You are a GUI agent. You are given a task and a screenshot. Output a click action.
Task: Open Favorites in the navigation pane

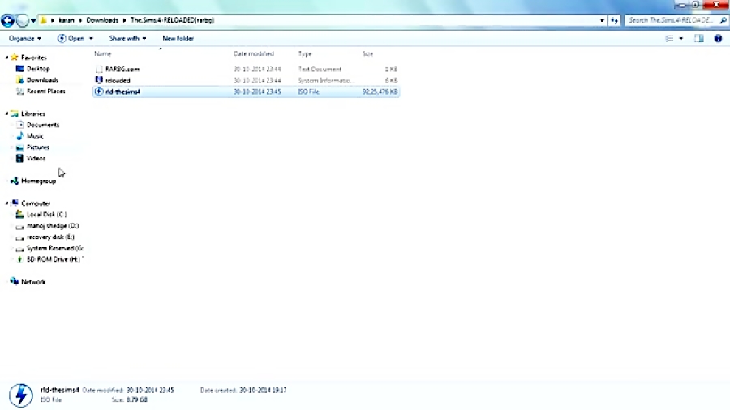[x=34, y=58]
